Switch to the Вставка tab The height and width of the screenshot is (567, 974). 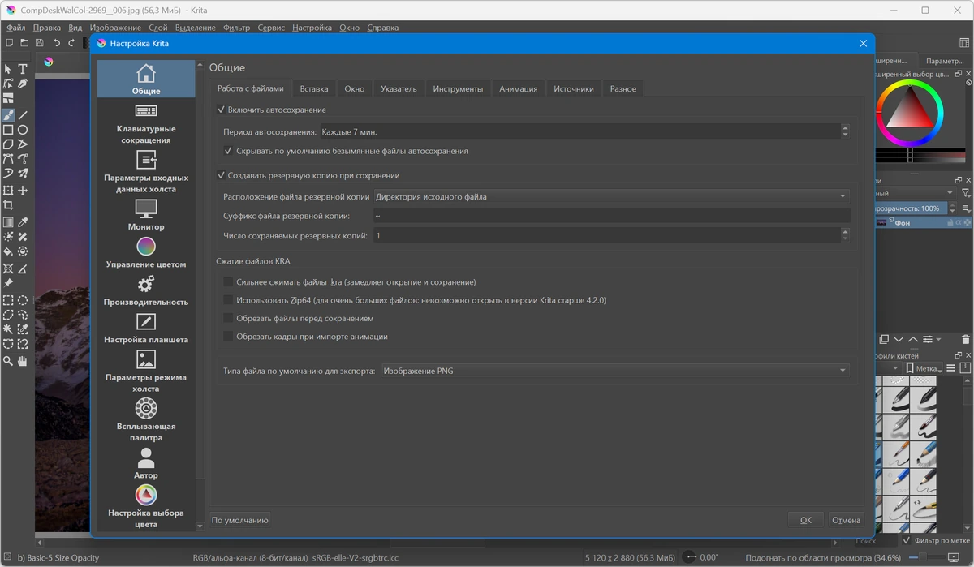pos(314,88)
